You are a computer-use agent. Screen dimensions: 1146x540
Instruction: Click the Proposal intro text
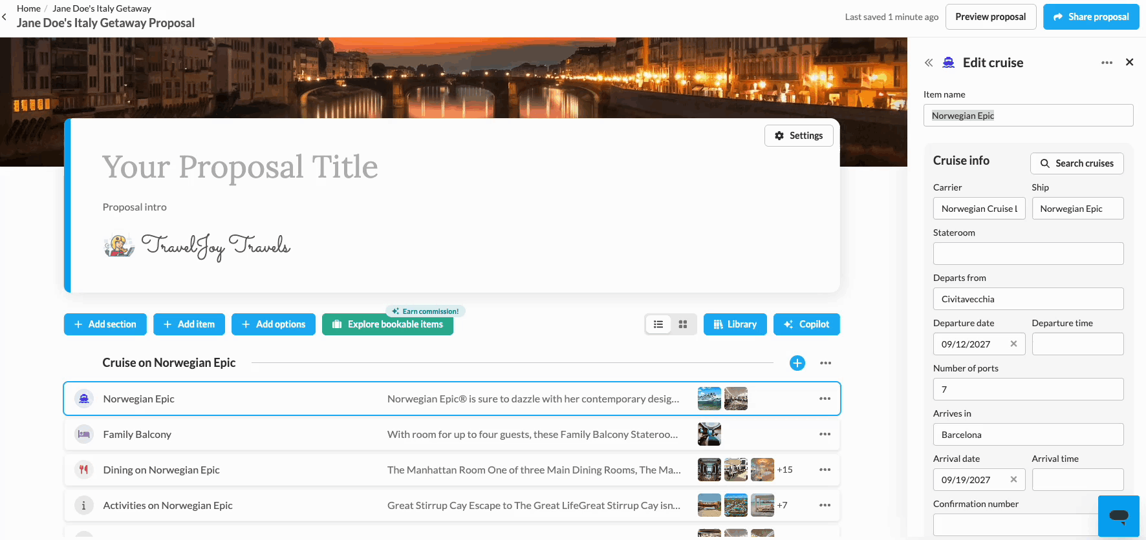pos(135,207)
